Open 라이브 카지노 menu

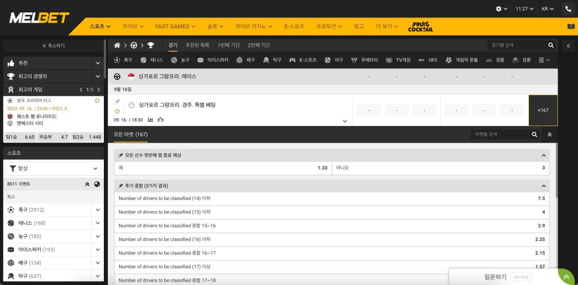tap(253, 26)
